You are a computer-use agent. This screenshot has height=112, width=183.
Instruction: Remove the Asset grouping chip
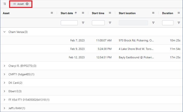point(27,4)
